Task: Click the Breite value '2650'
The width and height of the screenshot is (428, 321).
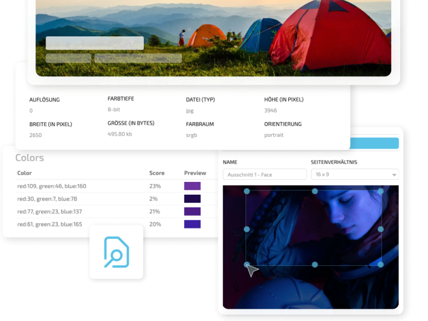Action: pyautogui.click(x=35, y=135)
